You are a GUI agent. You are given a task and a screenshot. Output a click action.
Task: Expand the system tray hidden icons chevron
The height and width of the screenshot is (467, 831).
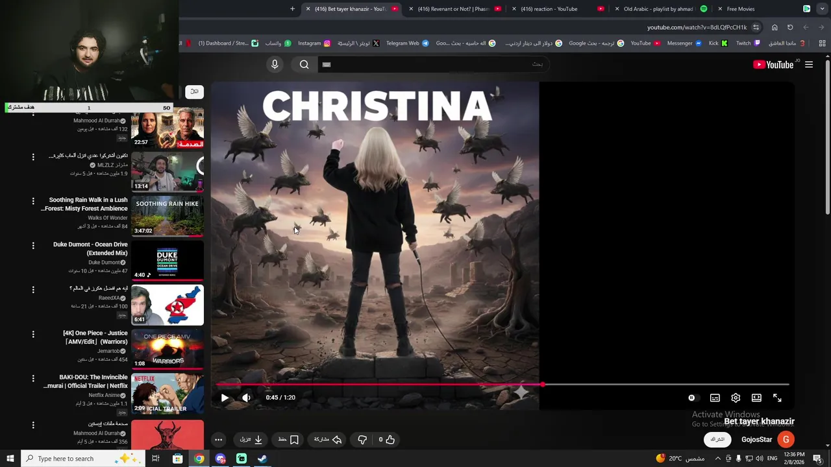tap(717, 459)
